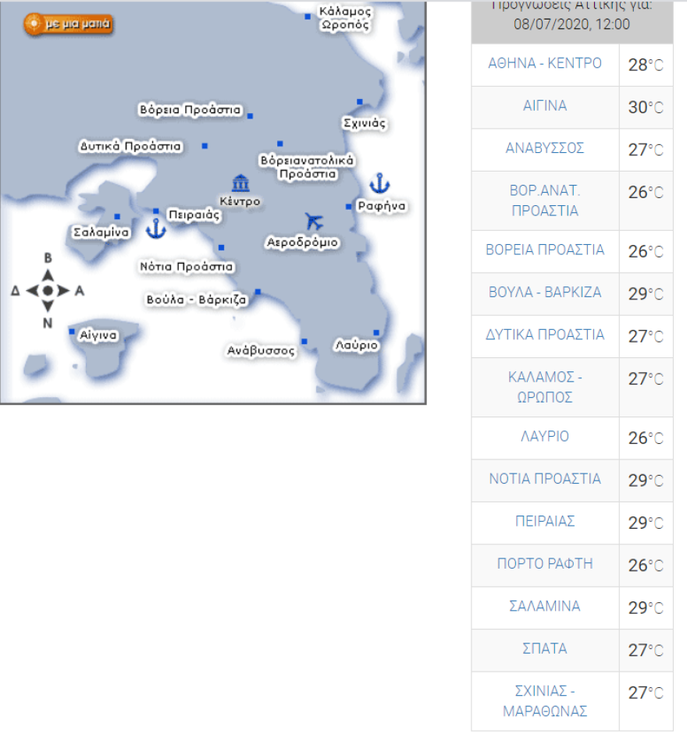Viewport: 687px width, 734px height.
Task: Click the temple icon above Κέντρο
Action: 240,183
